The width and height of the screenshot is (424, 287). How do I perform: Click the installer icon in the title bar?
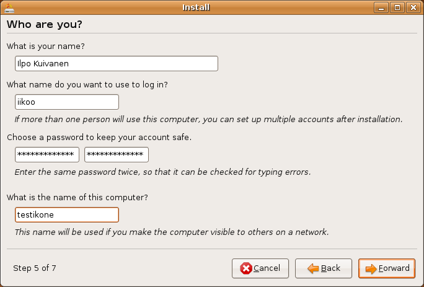pyautogui.click(x=9, y=8)
